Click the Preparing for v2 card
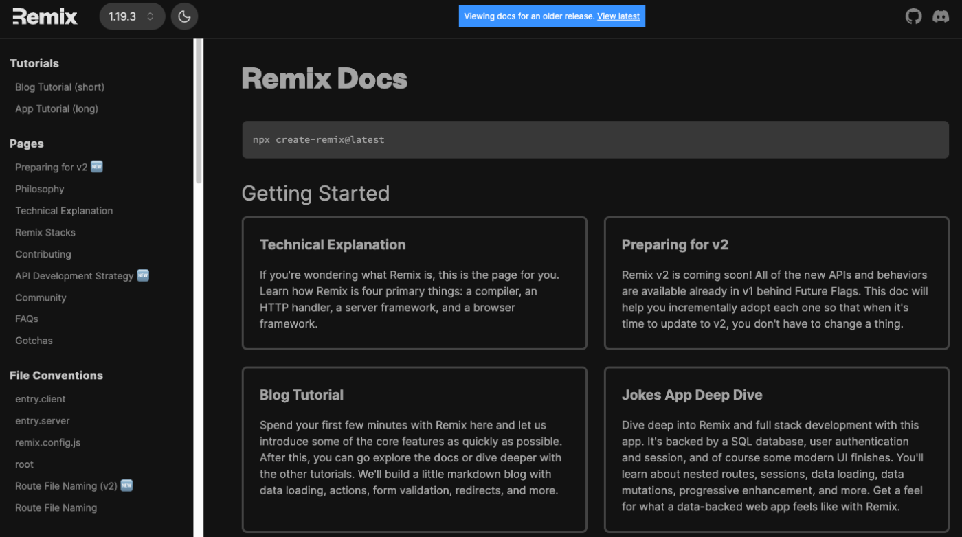The height and width of the screenshot is (537, 962). 776,284
